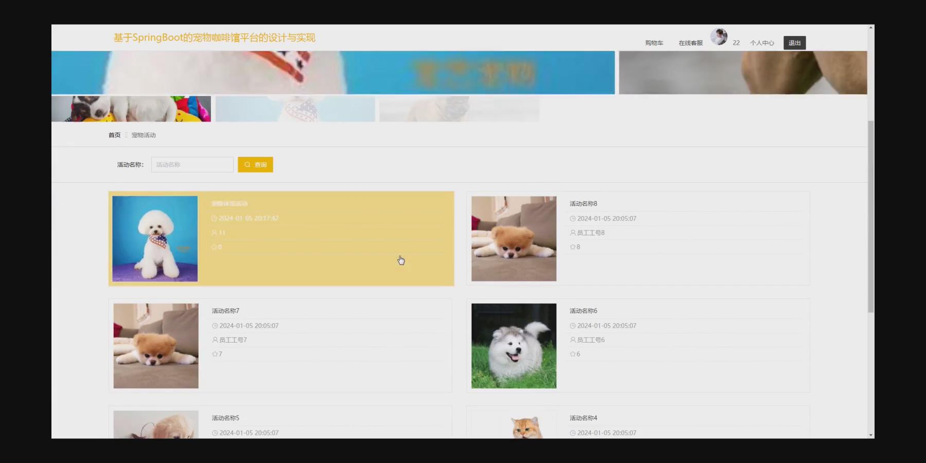Screen dimensions: 926x463
Task: Focus the 活动名称 search input
Action: pos(192,165)
